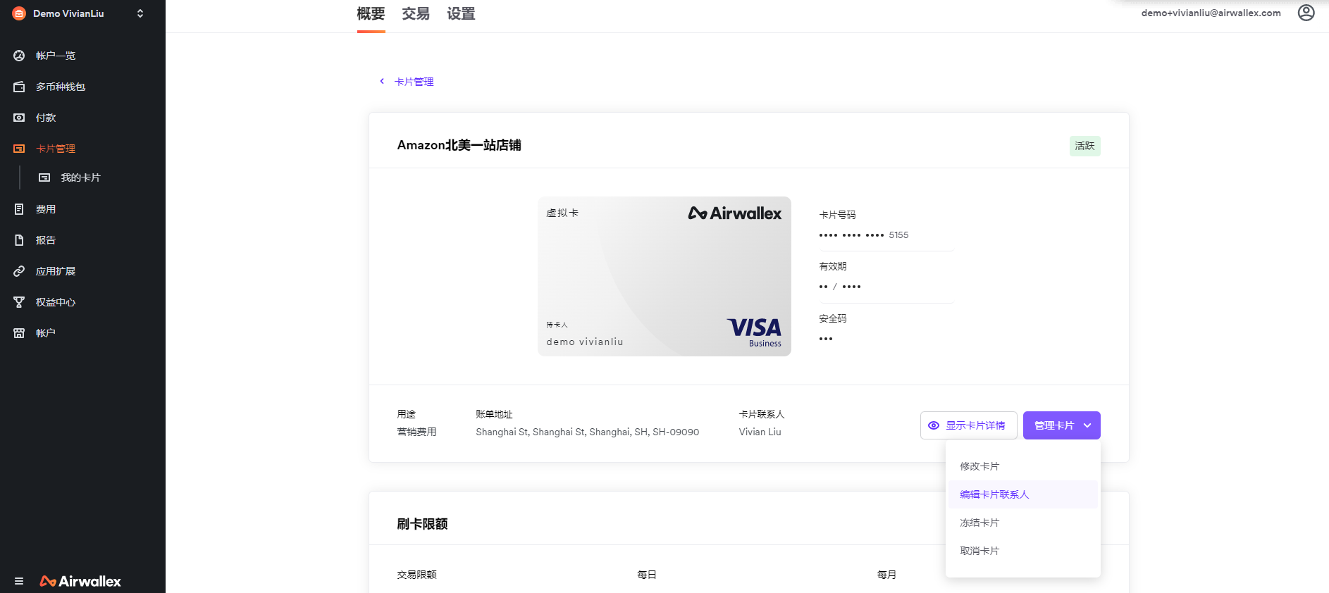The width and height of the screenshot is (1329, 593).
Task: Select 编辑卡片联系人 from the dropdown menu
Action: (x=994, y=494)
